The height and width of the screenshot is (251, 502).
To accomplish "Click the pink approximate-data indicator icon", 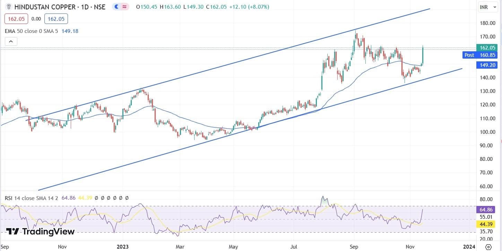I will [124, 7].
